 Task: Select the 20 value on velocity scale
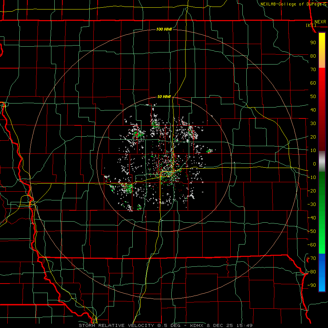click(313, 137)
